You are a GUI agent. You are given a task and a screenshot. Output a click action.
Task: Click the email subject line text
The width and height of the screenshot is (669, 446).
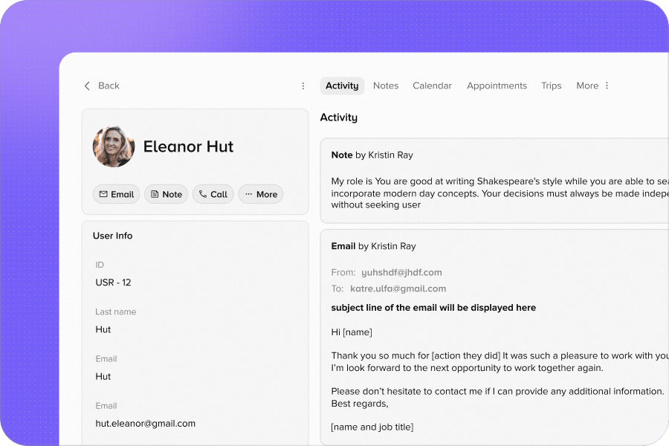433,308
